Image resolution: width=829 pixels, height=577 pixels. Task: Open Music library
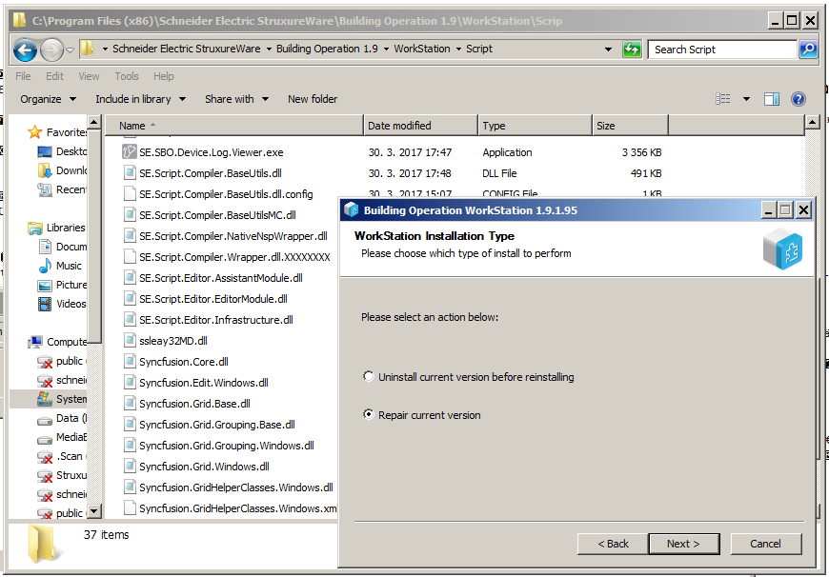60,266
